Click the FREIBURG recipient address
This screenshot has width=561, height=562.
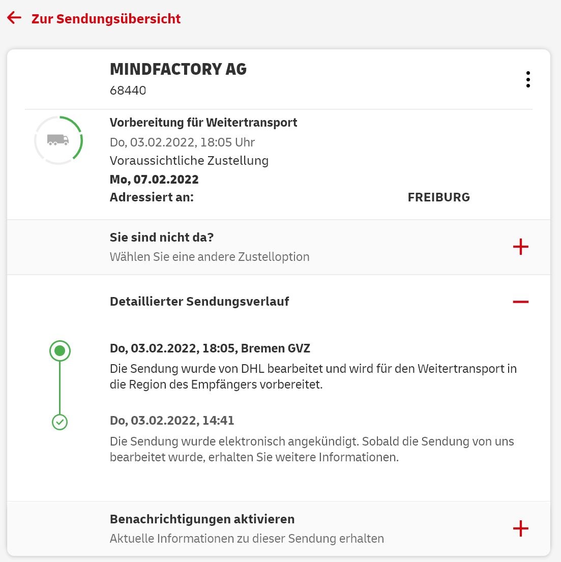[439, 197]
